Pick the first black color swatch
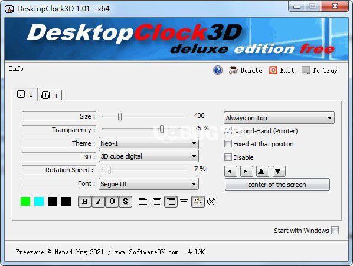Viewport: 353px width, 266px height. pos(53,201)
